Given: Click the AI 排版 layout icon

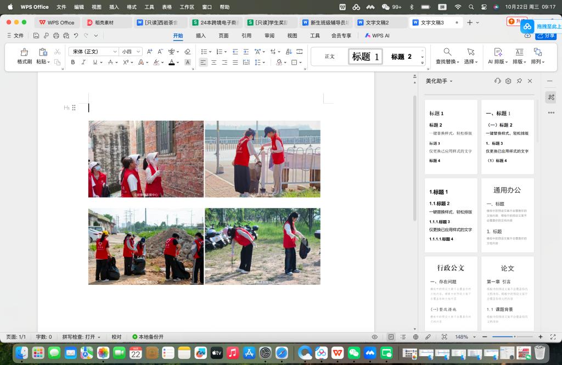Looking at the screenshot, I should pyautogui.click(x=498, y=52).
